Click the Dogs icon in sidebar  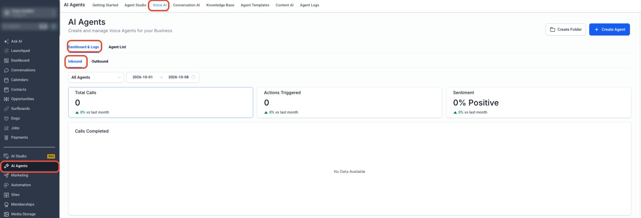pos(6,119)
